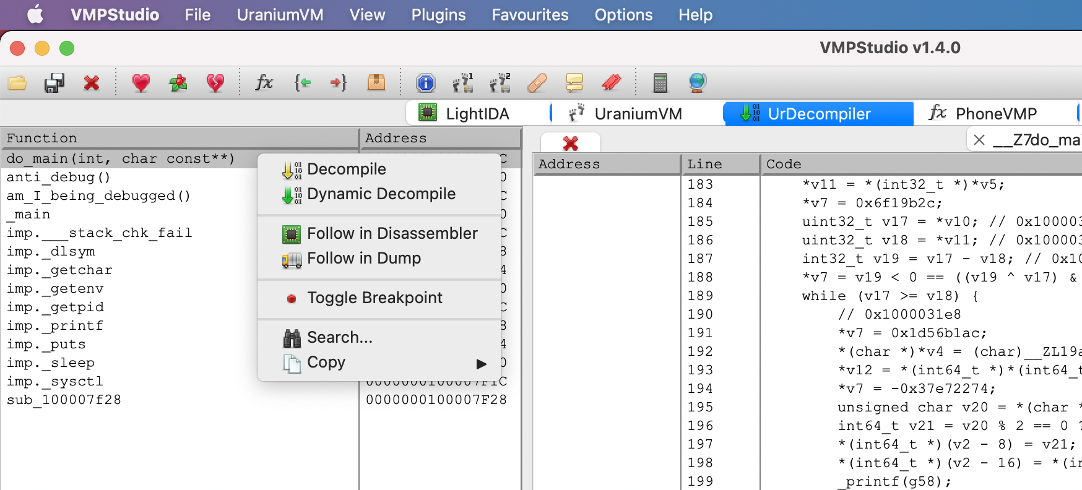The image size is (1082, 490).
Task: Select the anti_debug() function row
Action: click(59, 177)
